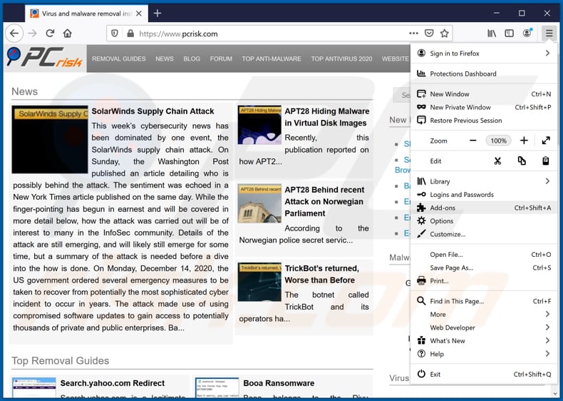Open FORUM site navigation tab
Viewport: 563px width, 401px height.
point(221,59)
